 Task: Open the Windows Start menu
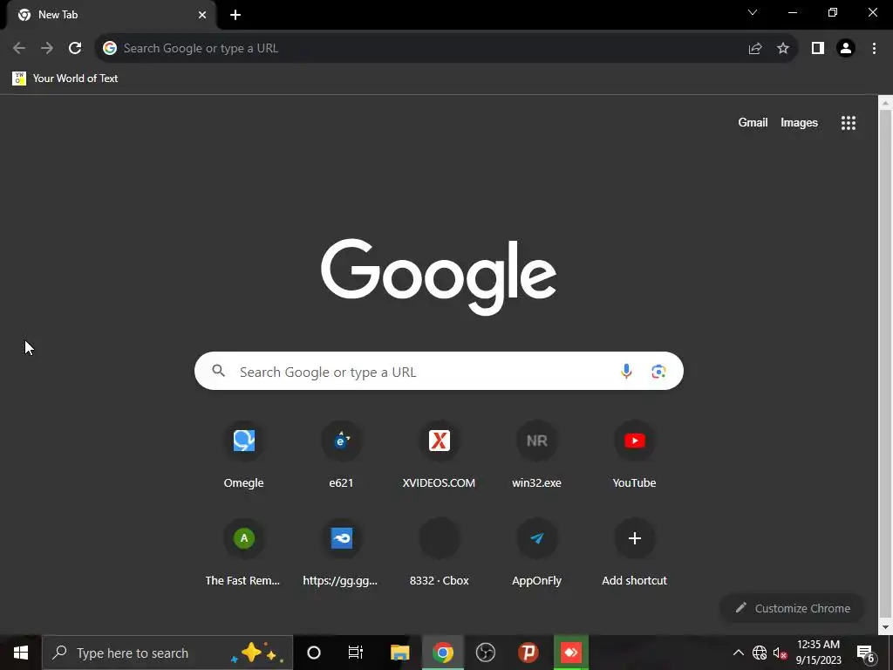coord(21,653)
